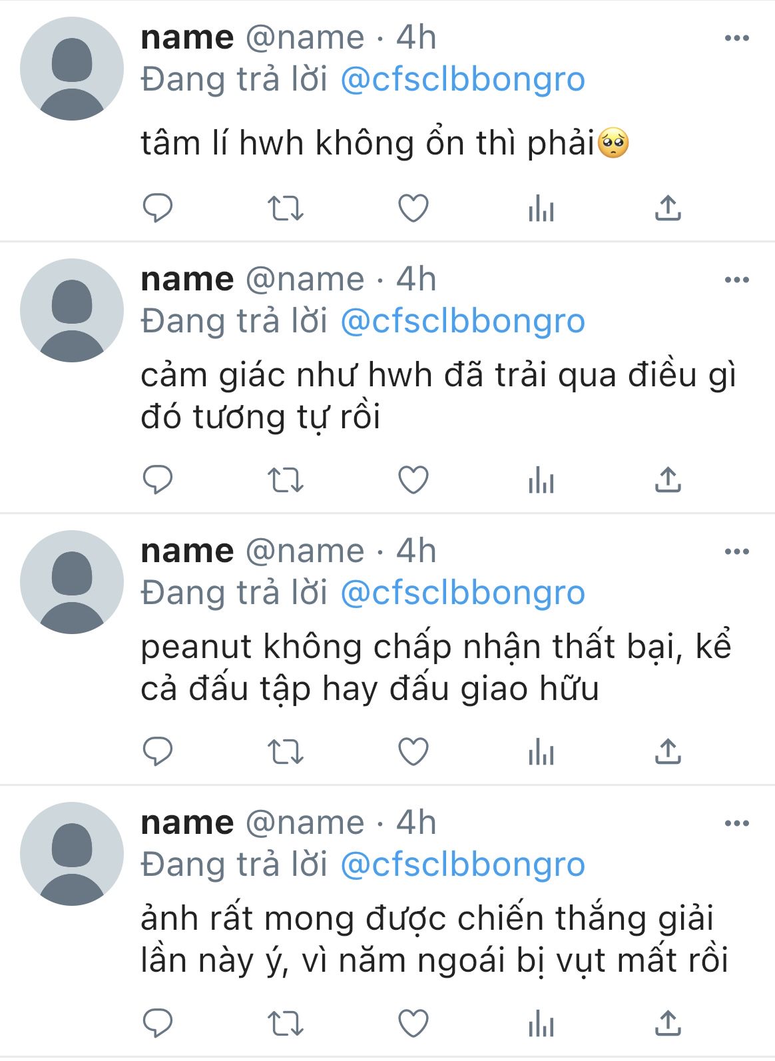This screenshot has width=775, height=1061.
Task: Open profile avatar of the "peanut" tweet
Action: 72,581
